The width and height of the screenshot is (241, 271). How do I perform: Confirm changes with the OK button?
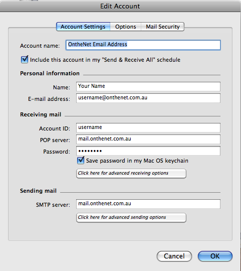[x=215, y=256]
